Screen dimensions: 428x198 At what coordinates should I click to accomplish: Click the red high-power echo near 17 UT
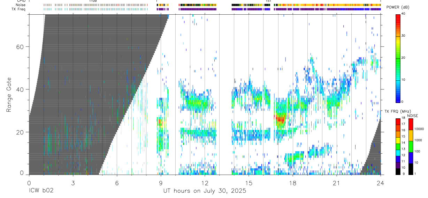280,120
